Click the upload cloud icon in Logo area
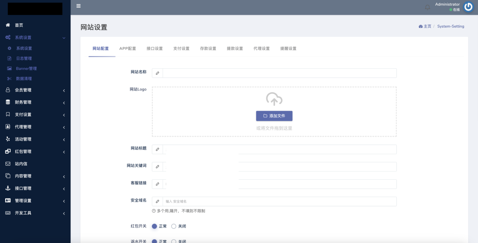478x243 pixels. (x=274, y=99)
